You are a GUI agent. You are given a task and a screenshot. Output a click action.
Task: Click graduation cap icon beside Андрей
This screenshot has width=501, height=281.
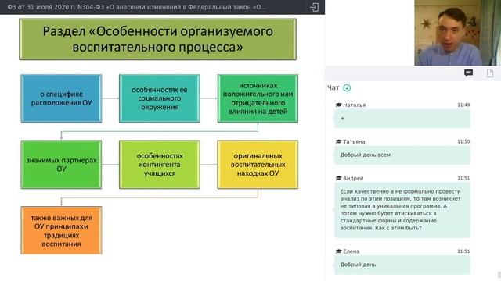click(x=339, y=178)
